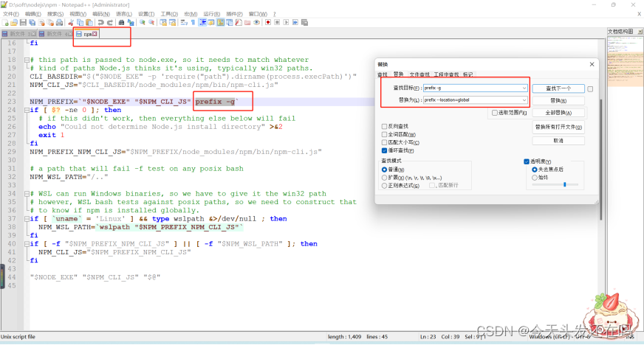
Task: Click the New file toolbar icon
Action: (5, 23)
